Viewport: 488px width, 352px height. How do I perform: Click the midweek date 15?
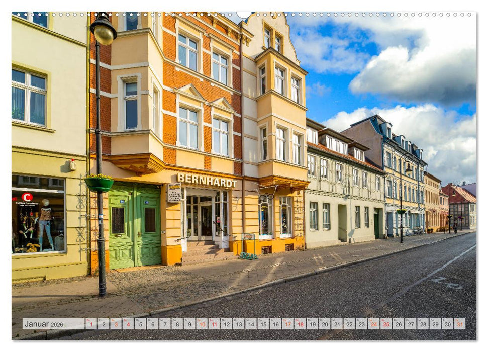coord(263,324)
